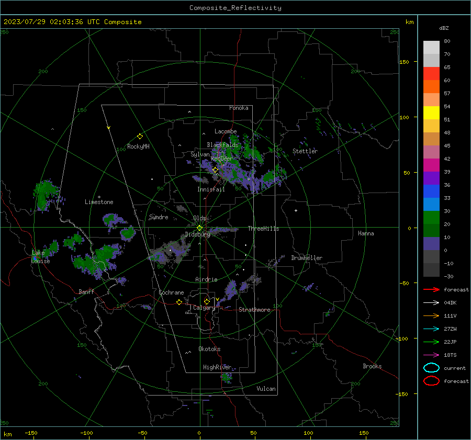471x440 pixels.
Task: Choose the slate purple 0-10 dBZ swatch
Action: point(431,243)
